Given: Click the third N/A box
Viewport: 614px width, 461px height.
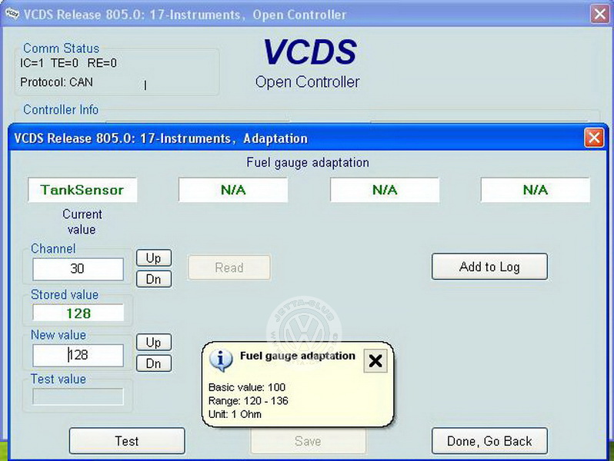Looking at the screenshot, I should click(385, 190).
